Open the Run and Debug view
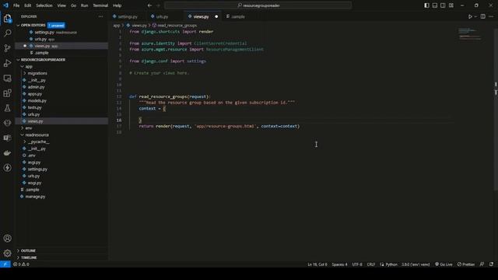This screenshot has height=280, width=498. click(x=7, y=63)
